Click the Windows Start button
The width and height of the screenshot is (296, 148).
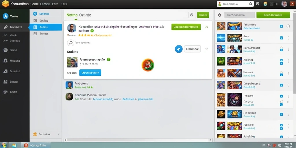click(4, 145)
